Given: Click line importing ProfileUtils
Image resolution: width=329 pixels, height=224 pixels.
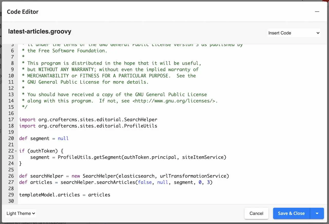Looking at the screenshot, I should tap(88, 126).
